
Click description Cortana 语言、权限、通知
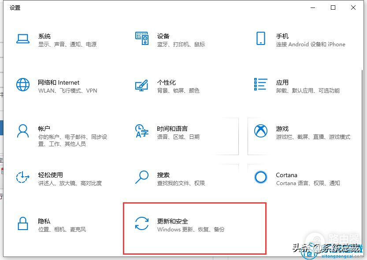point(308,183)
